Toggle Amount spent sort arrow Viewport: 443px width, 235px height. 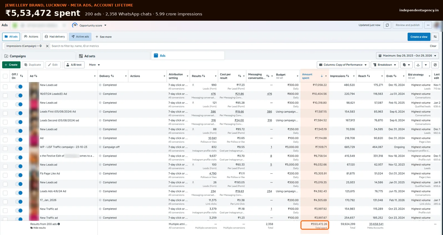(322, 76)
